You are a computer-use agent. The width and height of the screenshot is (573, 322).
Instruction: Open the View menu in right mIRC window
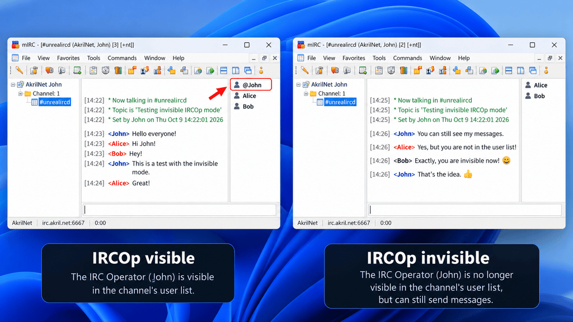point(329,58)
